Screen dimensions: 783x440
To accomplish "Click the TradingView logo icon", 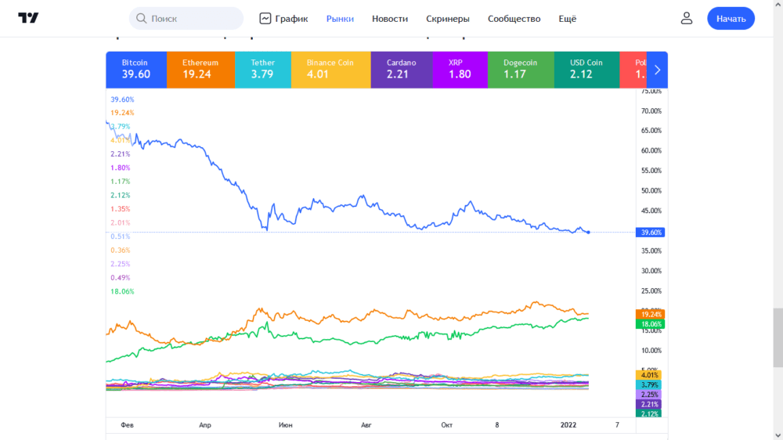I will click(x=28, y=18).
